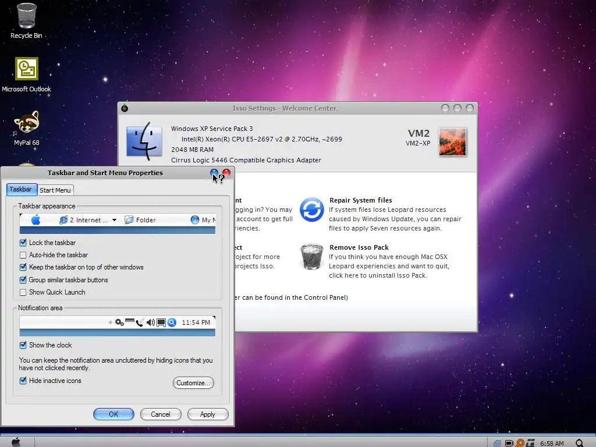Click the Repair System files heading
The width and height of the screenshot is (596, 447).
pos(361,200)
